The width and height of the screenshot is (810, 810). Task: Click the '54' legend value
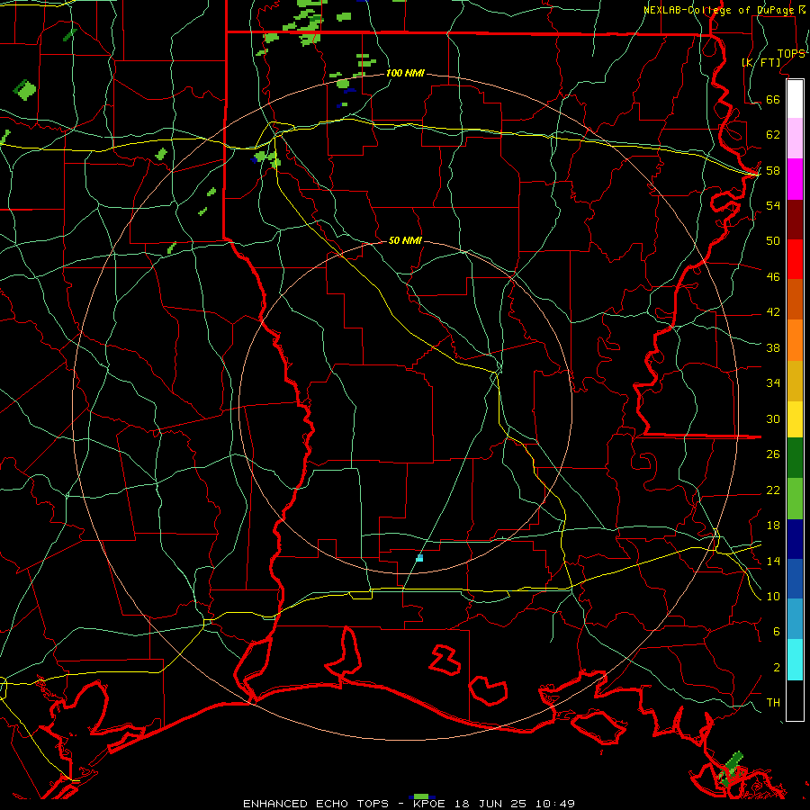[x=773, y=205]
